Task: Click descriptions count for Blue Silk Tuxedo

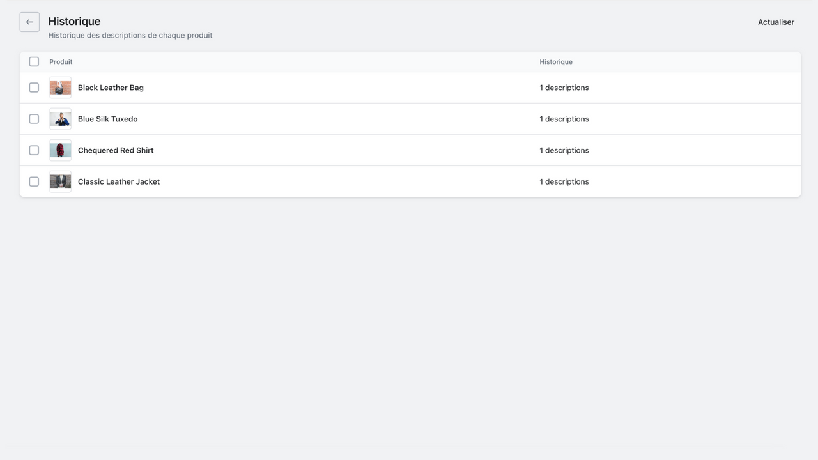Action: pos(564,119)
